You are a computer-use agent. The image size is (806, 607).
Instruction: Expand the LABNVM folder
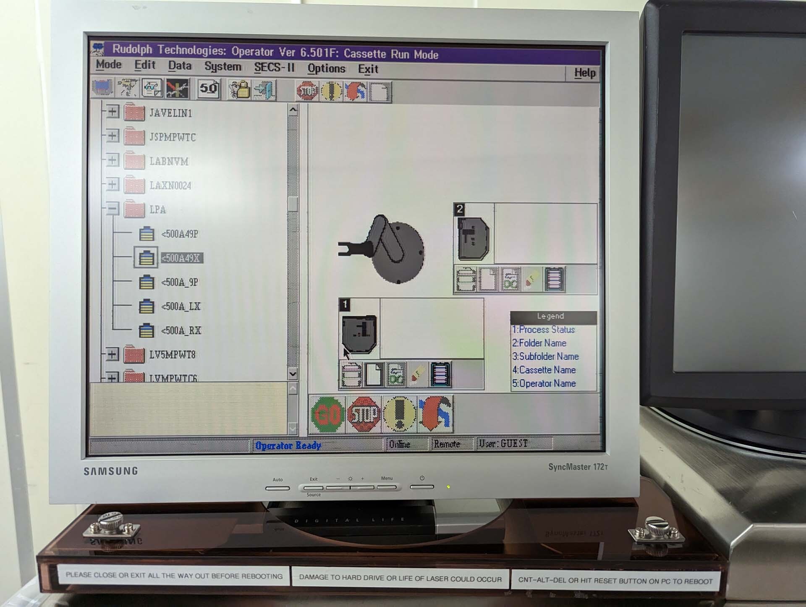click(x=113, y=160)
